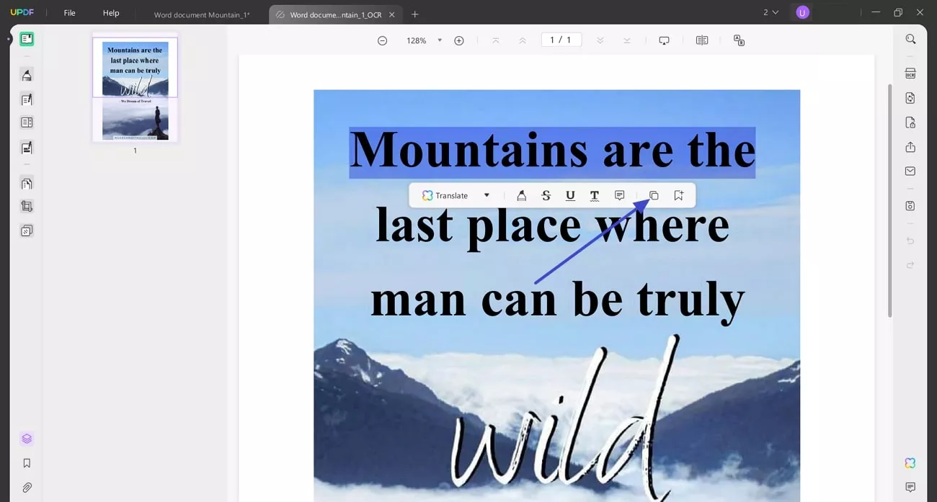Open Edit PDF tool in sidebar

(x=27, y=99)
